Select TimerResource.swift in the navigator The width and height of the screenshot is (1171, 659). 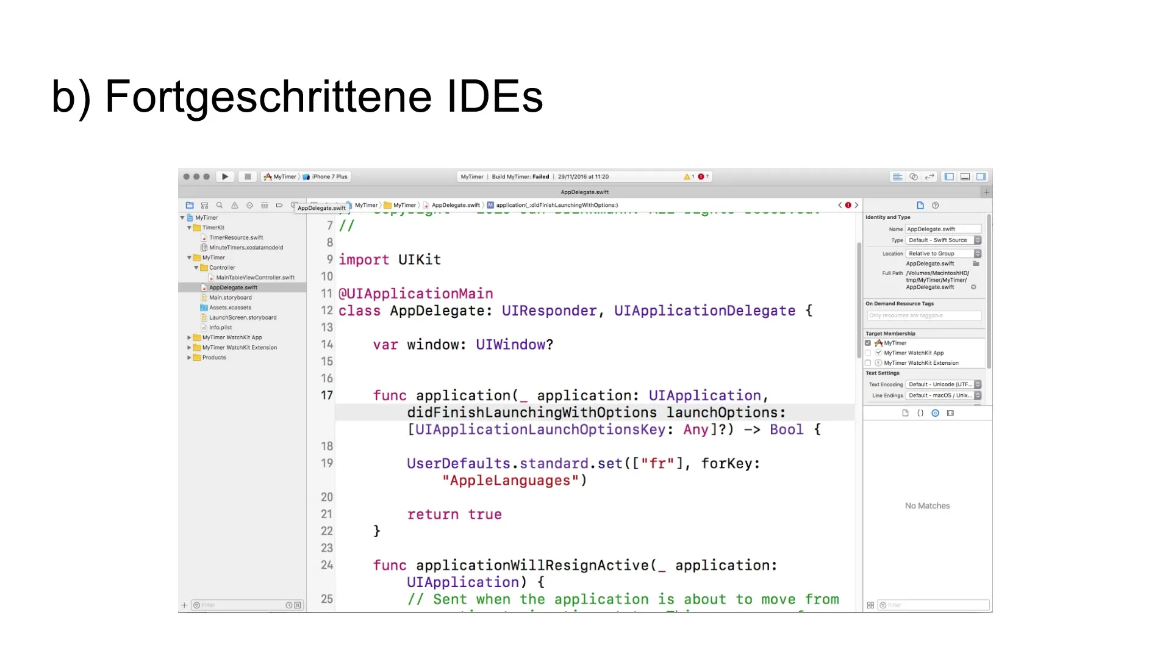[235, 238]
